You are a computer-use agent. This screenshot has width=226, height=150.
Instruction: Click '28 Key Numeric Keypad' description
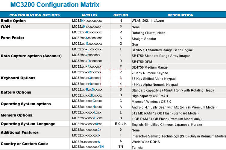150,73
